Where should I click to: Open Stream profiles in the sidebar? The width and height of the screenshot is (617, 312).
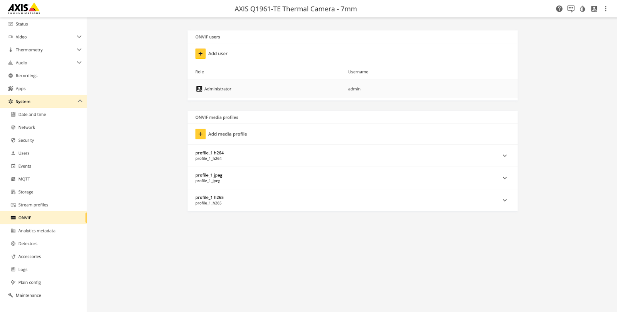33,205
